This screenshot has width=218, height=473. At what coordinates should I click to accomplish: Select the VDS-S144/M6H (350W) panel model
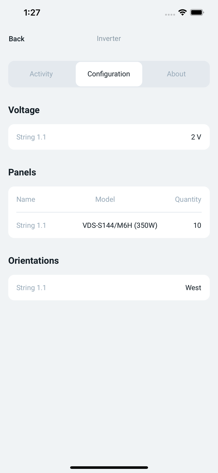(120, 225)
